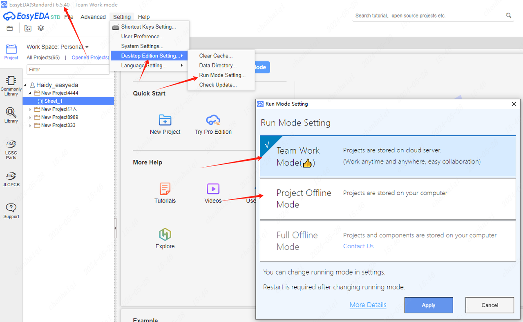Image resolution: width=523 pixels, height=322 pixels.
Task: Click the Sheet_1 schematic file icon
Action: point(40,101)
